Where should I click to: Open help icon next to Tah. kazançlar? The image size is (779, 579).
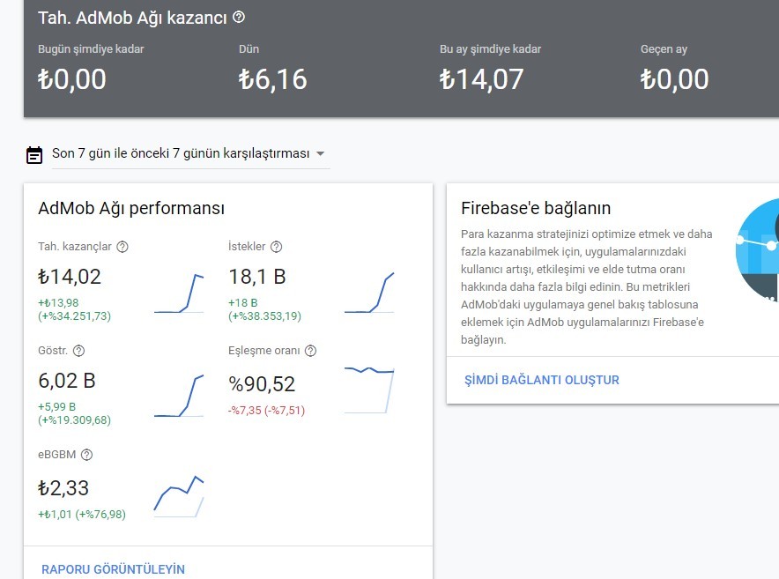pyautogui.click(x=122, y=247)
